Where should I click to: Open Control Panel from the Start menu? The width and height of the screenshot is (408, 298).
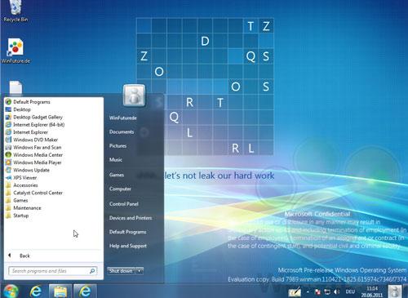[124, 204]
